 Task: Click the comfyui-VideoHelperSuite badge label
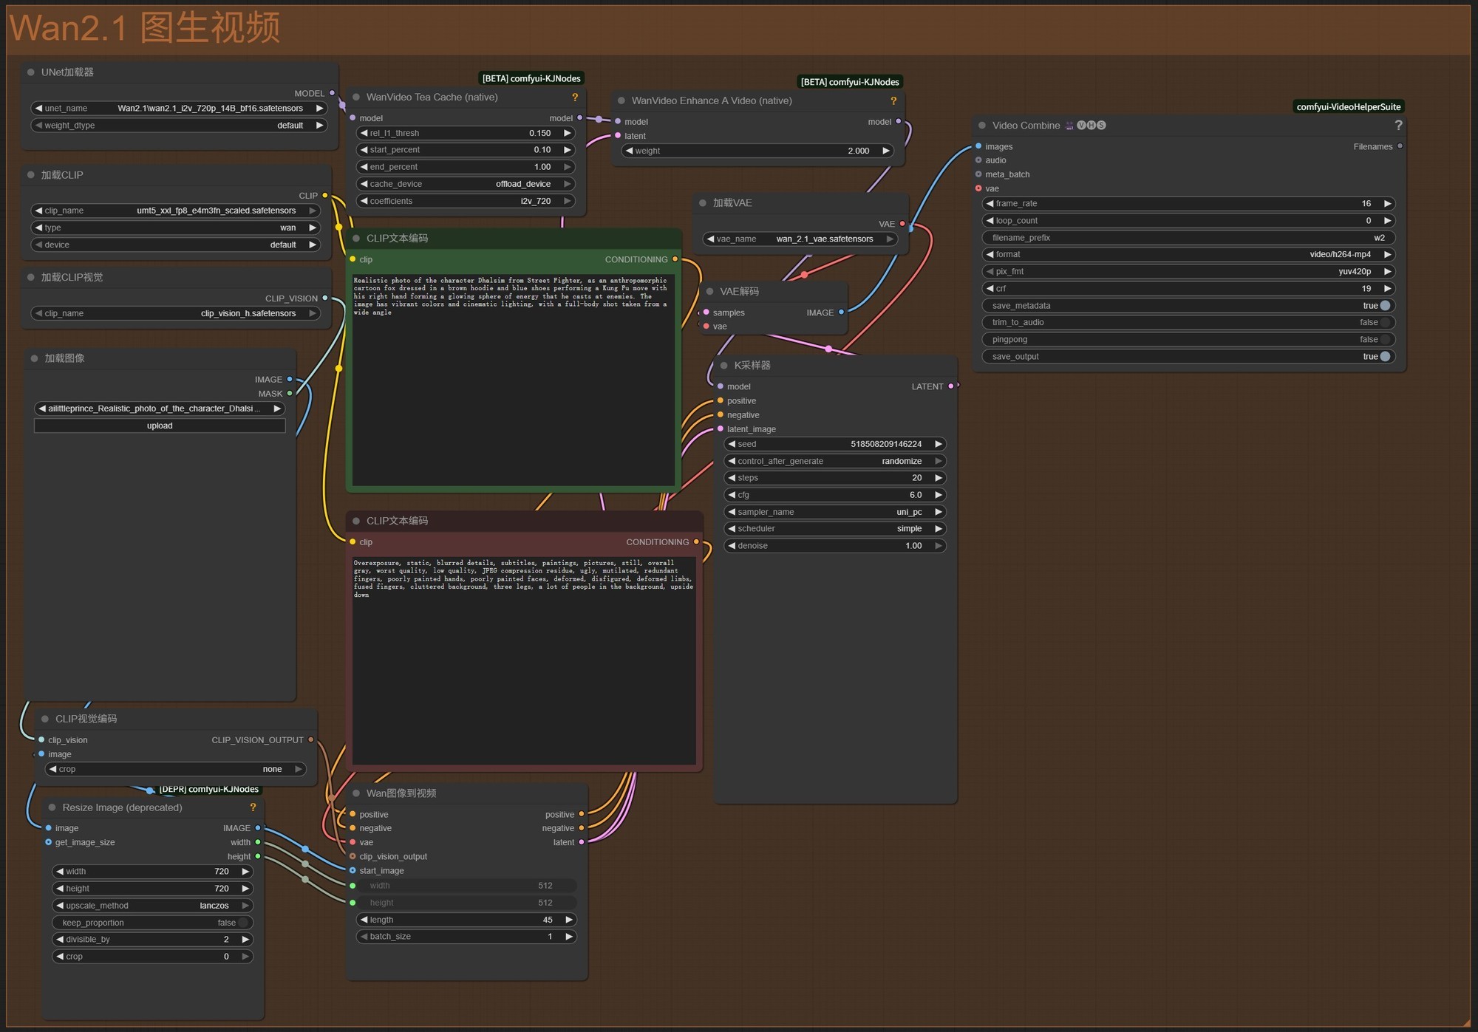point(1348,107)
